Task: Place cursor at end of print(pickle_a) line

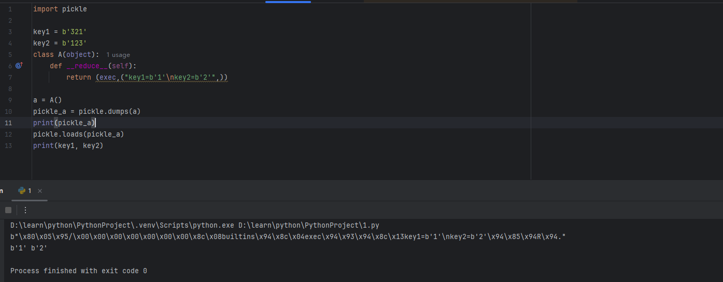Action: tap(96, 123)
